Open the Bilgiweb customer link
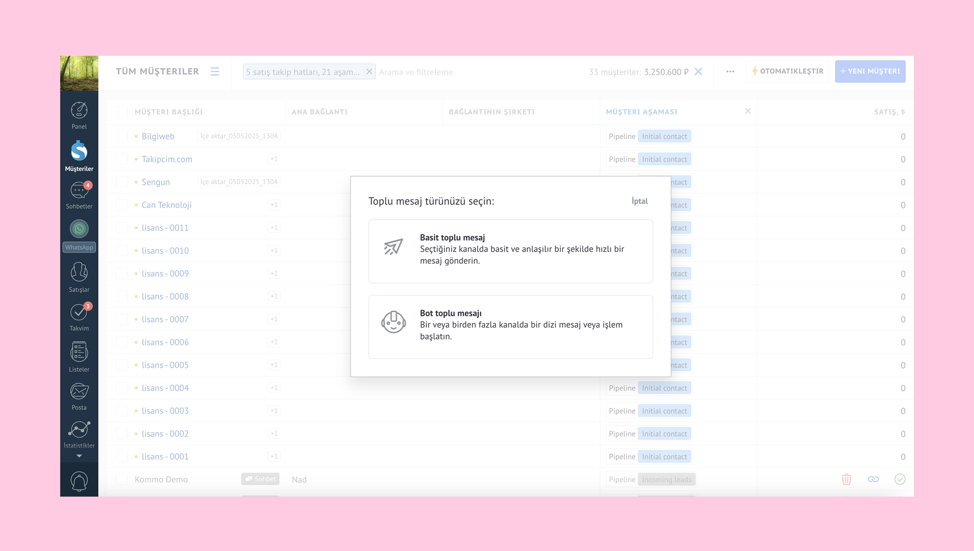Image resolution: width=974 pixels, height=551 pixels. coord(158,136)
